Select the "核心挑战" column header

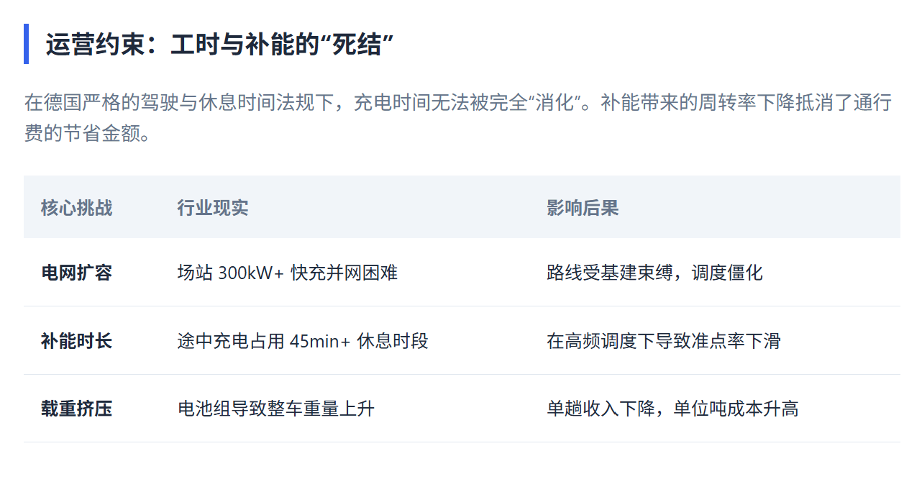pos(76,208)
